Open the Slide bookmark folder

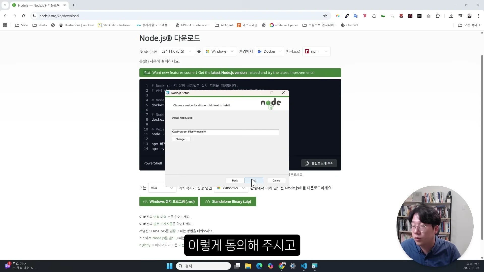[x=21, y=25]
